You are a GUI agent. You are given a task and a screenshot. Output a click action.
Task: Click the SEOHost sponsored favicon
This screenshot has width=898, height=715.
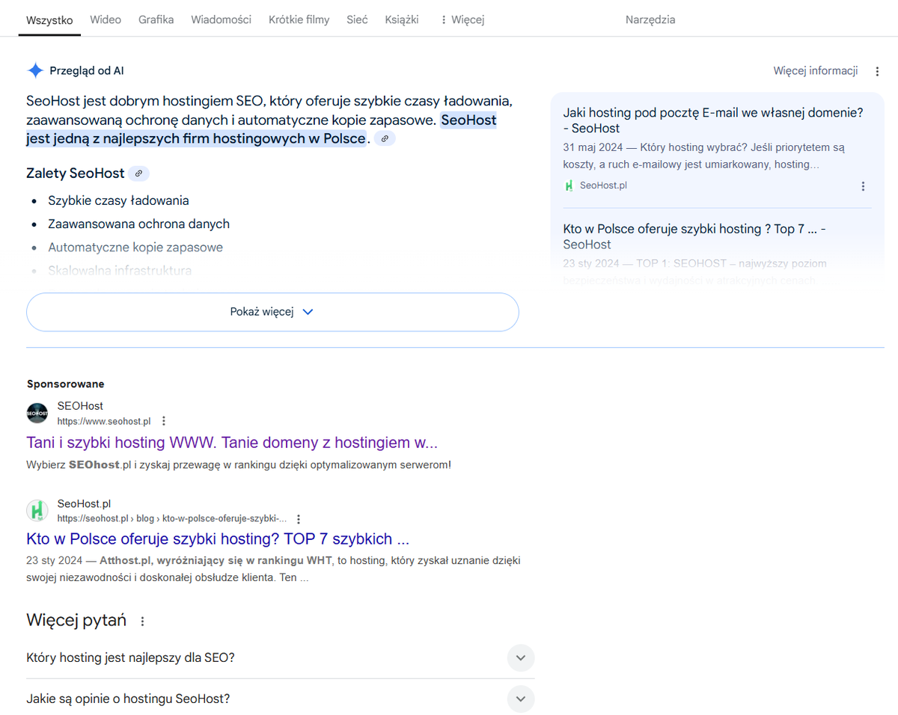click(37, 414)
